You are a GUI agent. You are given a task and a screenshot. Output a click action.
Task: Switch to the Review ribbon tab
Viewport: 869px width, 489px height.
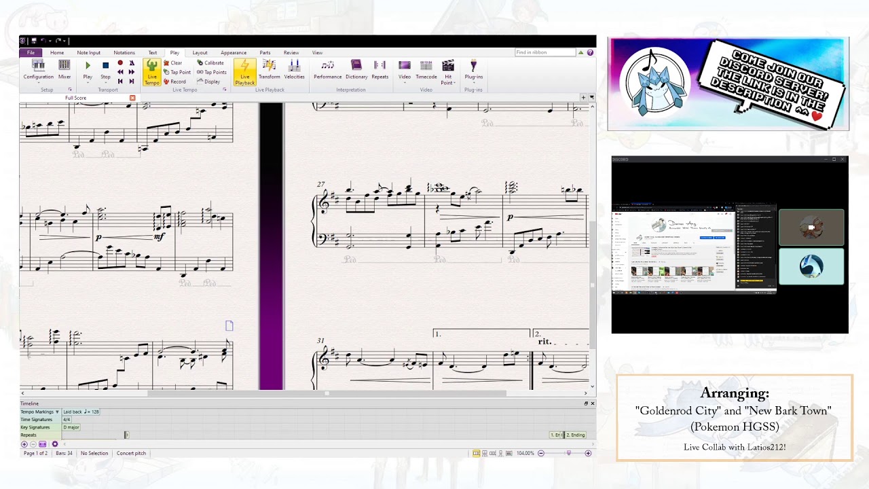291,52
